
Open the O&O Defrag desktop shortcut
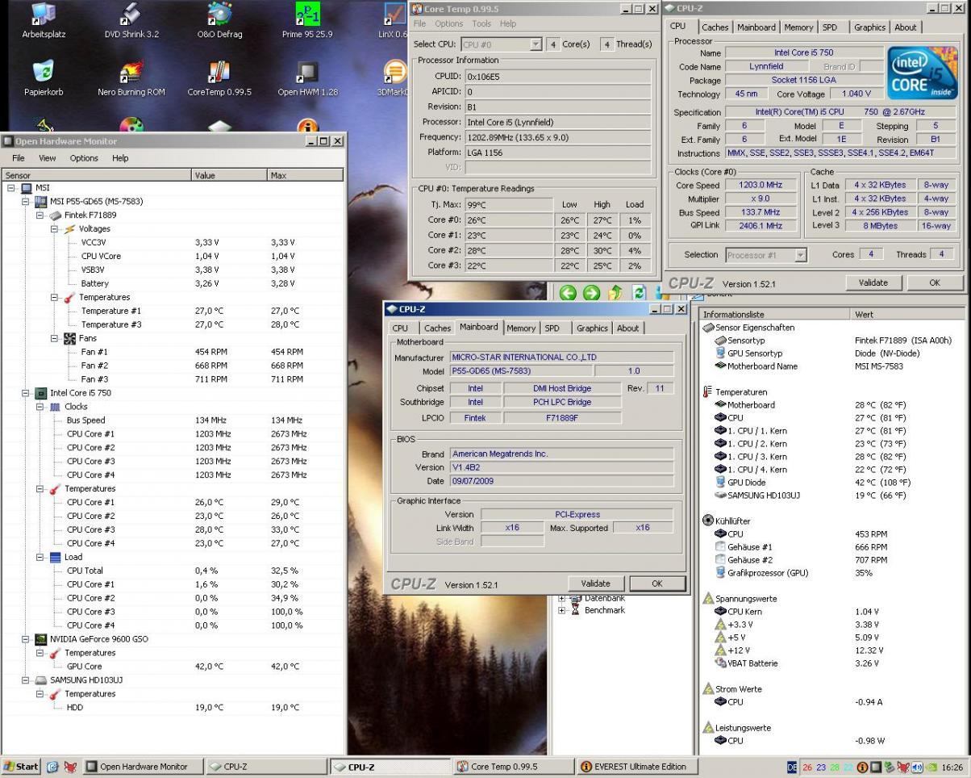pos(219,21)
